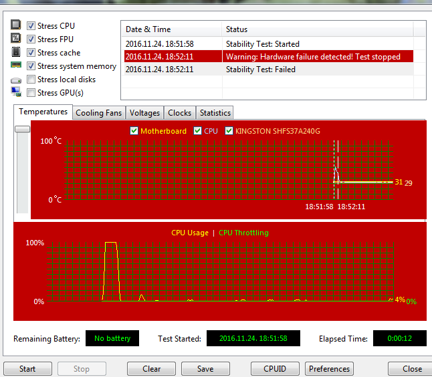Select the Hardware failure detected warning row
The image size is (432, 377).
click(x=269, y=56)
